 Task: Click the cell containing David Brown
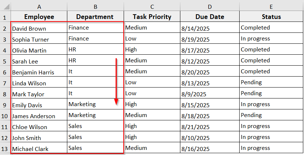click(39, 28)
